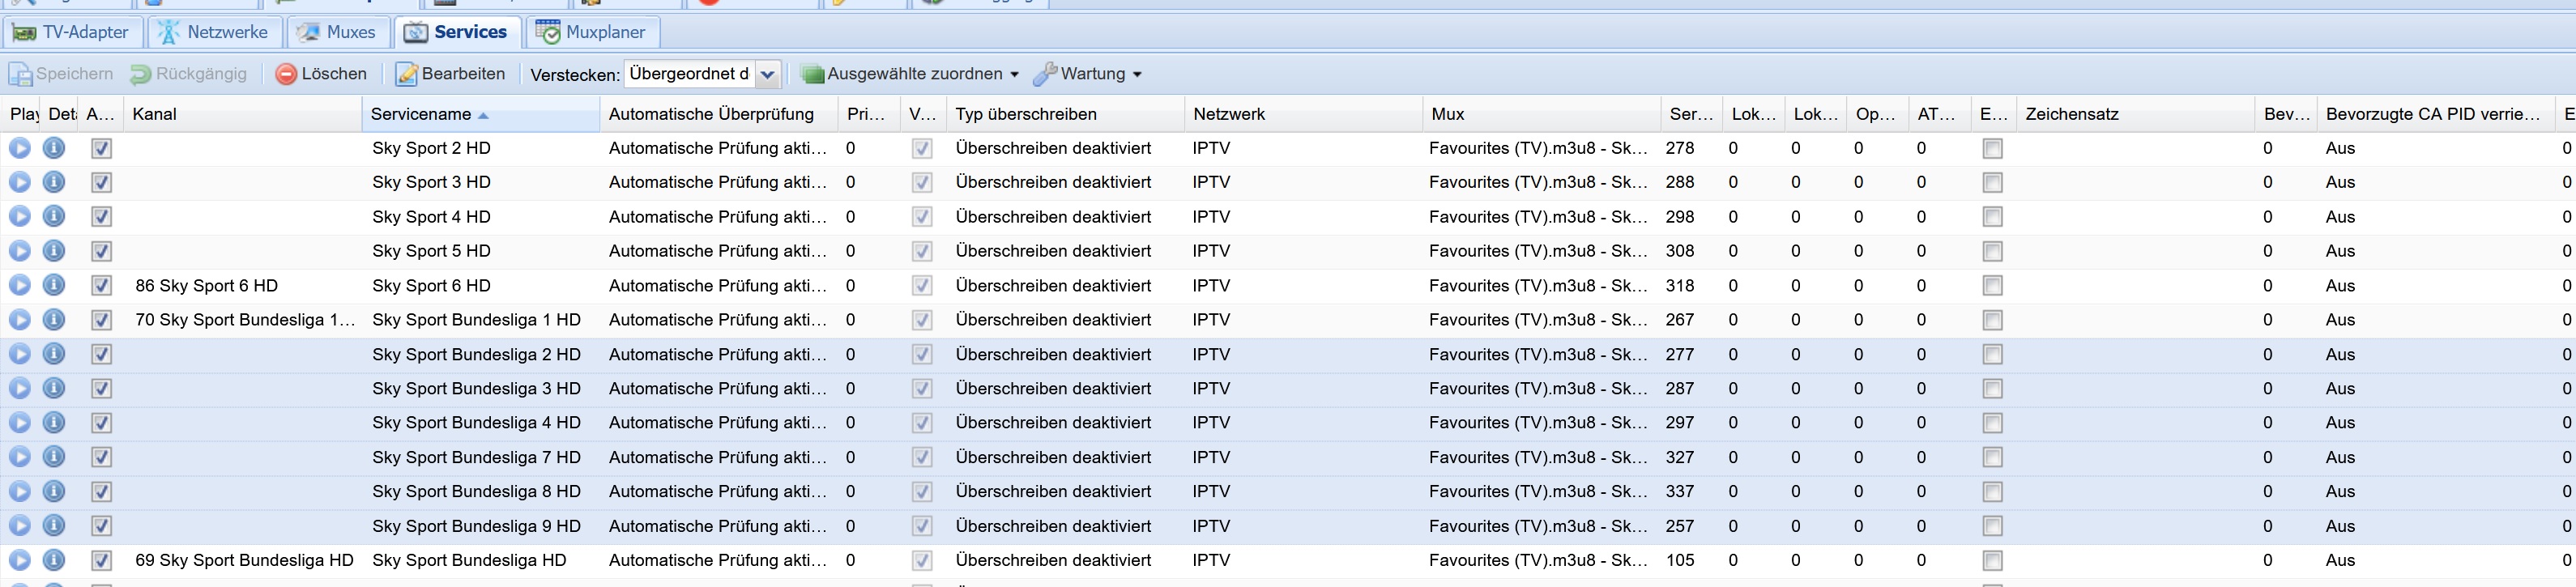The width and height of the screenshot is (2576, 587).
Task: Play Sky Sport Bundesliga 2 HD service
Action: pyautogui.click(x=20, y=354)
